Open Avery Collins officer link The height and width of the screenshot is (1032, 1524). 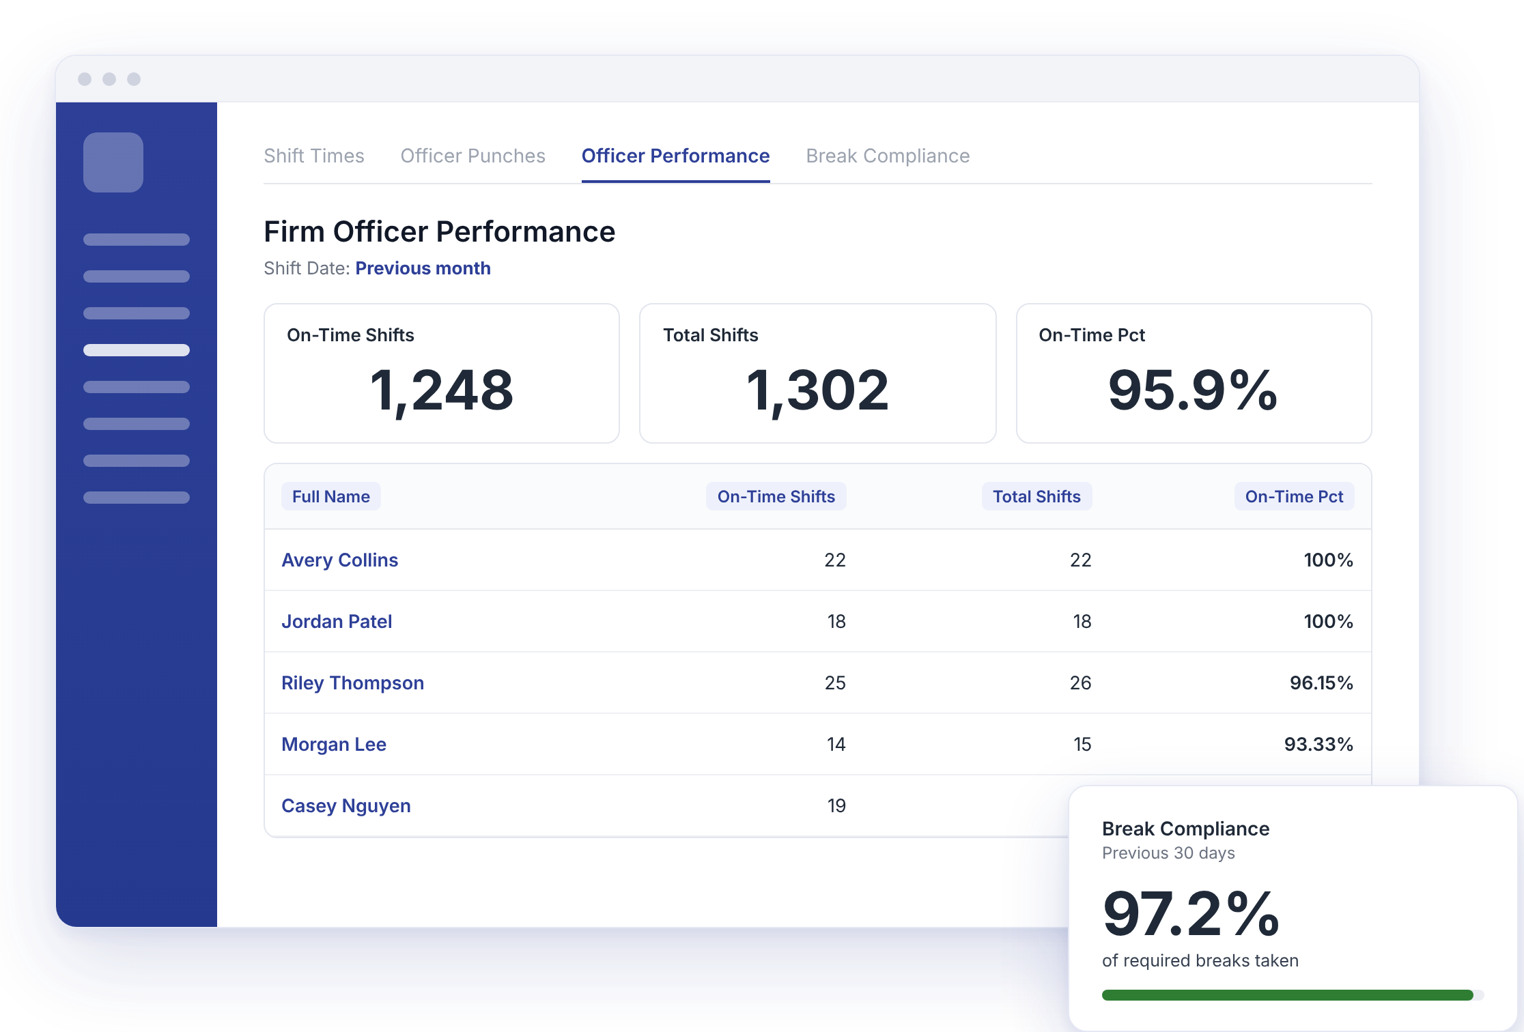coord(339,560)
